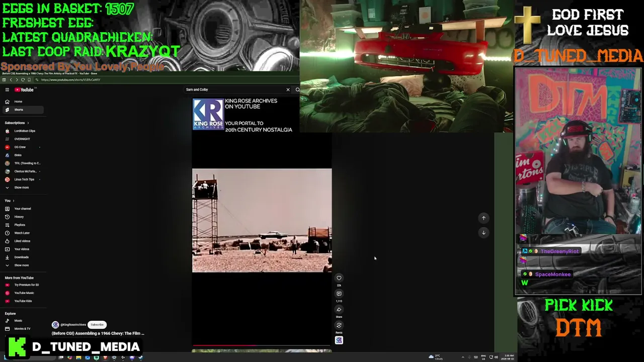Open YouTube Kids
Screen dimensions: 644x362
23,301
